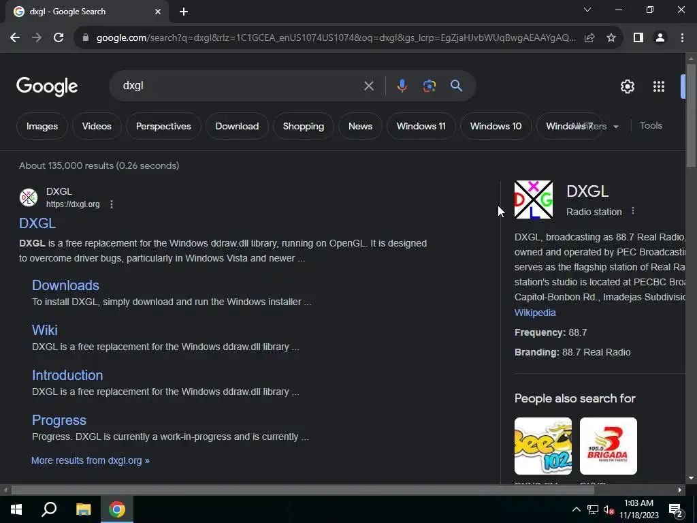This screenshot has height=523, width=697.
Task: Open a new tab with the plus icon
Action: click(x=184, y=12)
